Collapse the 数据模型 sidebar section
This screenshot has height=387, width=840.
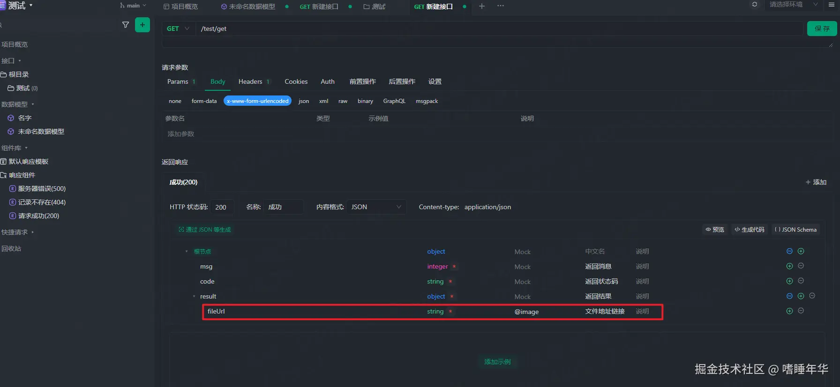tap(32, 104)
